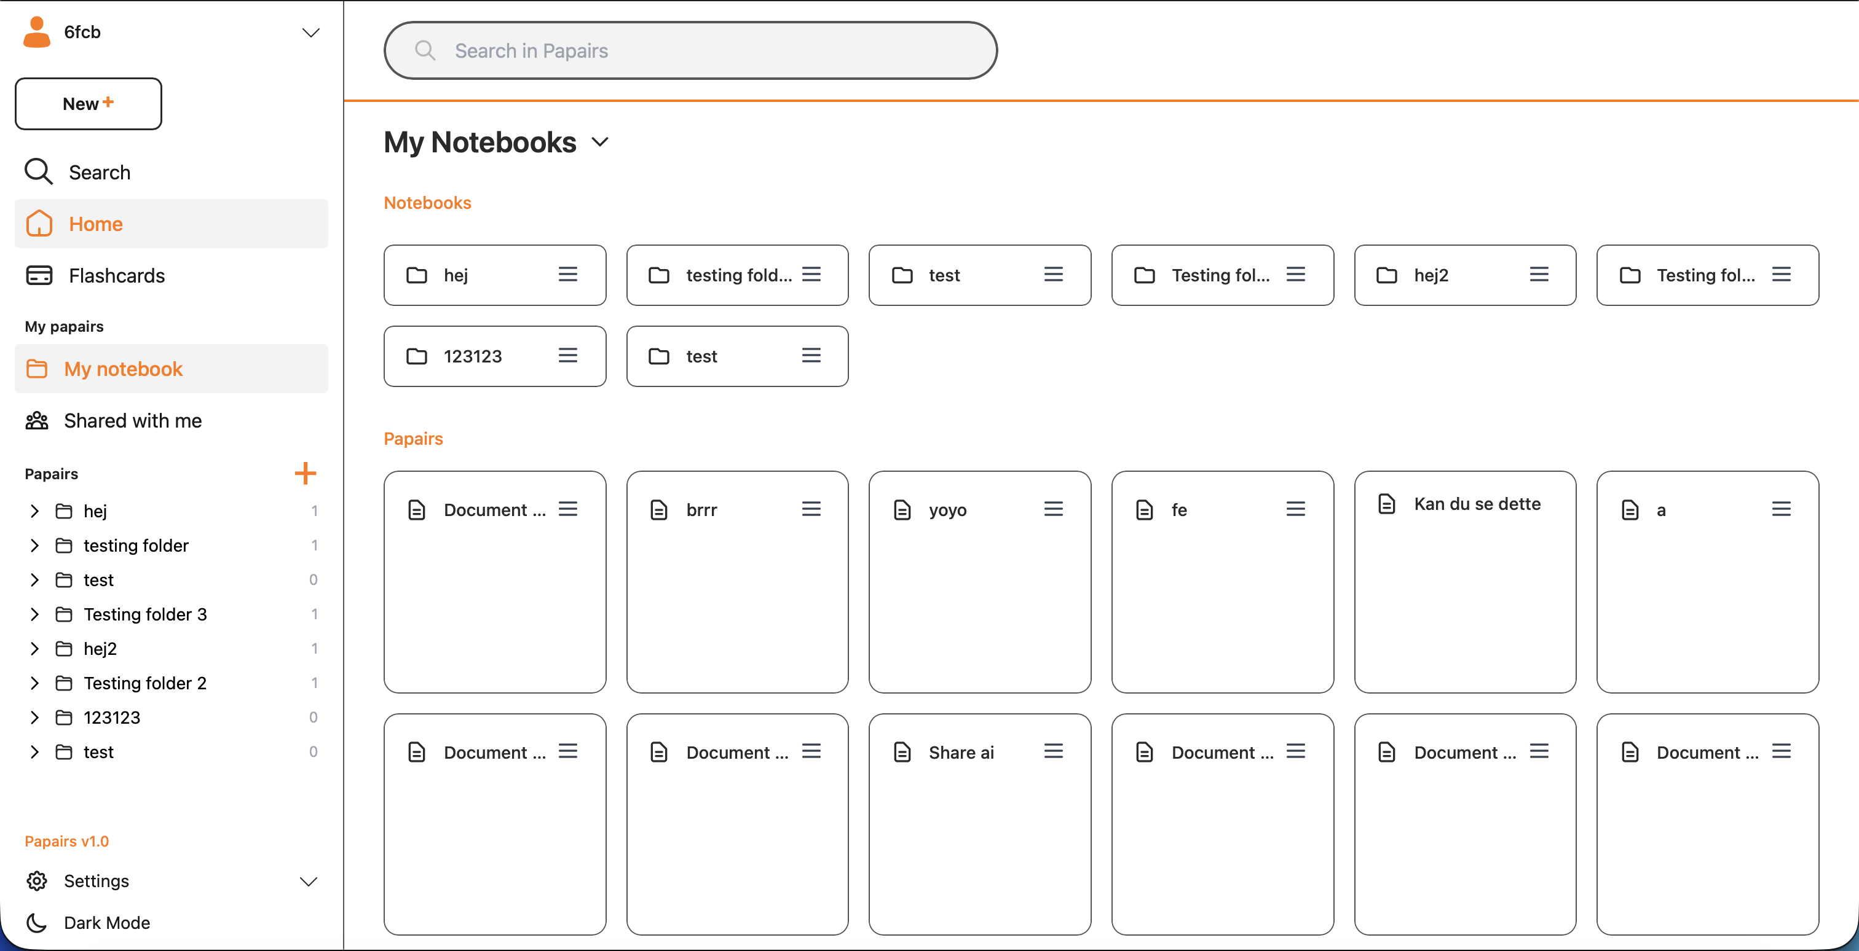Open hamburger menu on hej notebook card
This screenshot has height=951, width=1859.
(x=568, y=274)
